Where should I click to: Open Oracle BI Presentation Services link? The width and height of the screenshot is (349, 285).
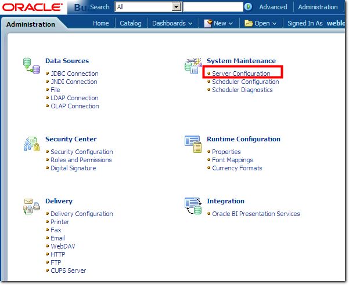(x=256, y=214)
